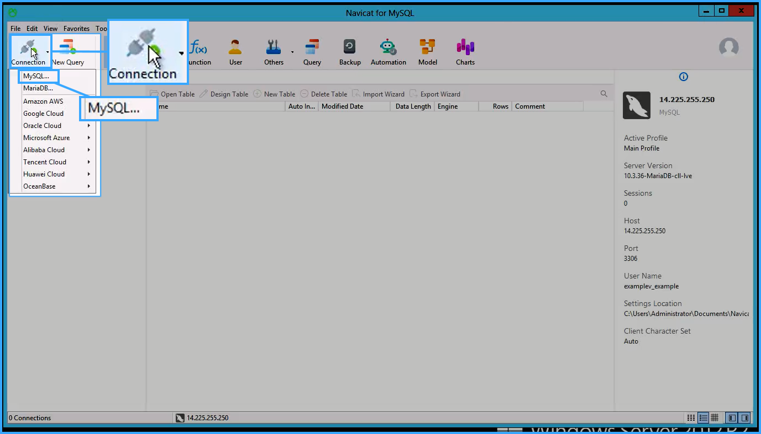Select MySQL... from the connection menu
The height and width of the screenshot is (434, 761).
(36, 76)
